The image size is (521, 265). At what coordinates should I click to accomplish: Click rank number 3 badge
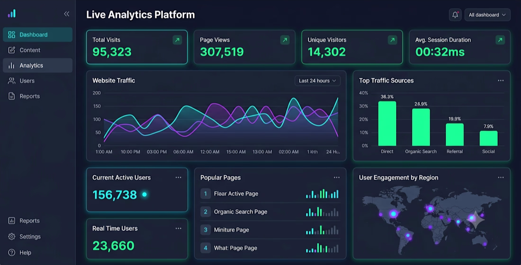[206, 230]
